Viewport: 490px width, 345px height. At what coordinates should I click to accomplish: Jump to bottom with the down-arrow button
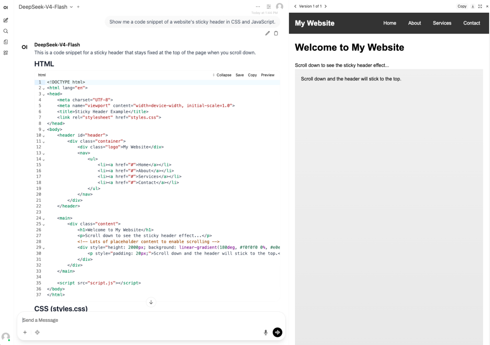click(151, 302)
